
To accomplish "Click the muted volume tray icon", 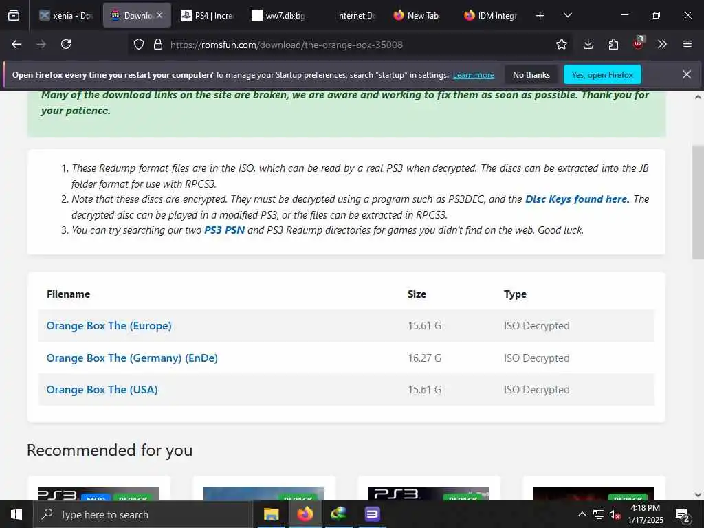I will tap(615, 514).
